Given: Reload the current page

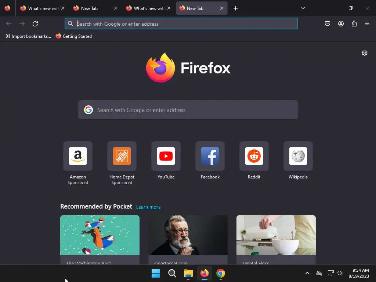Looking at the screenshot, I should click(x=35, y=24).
